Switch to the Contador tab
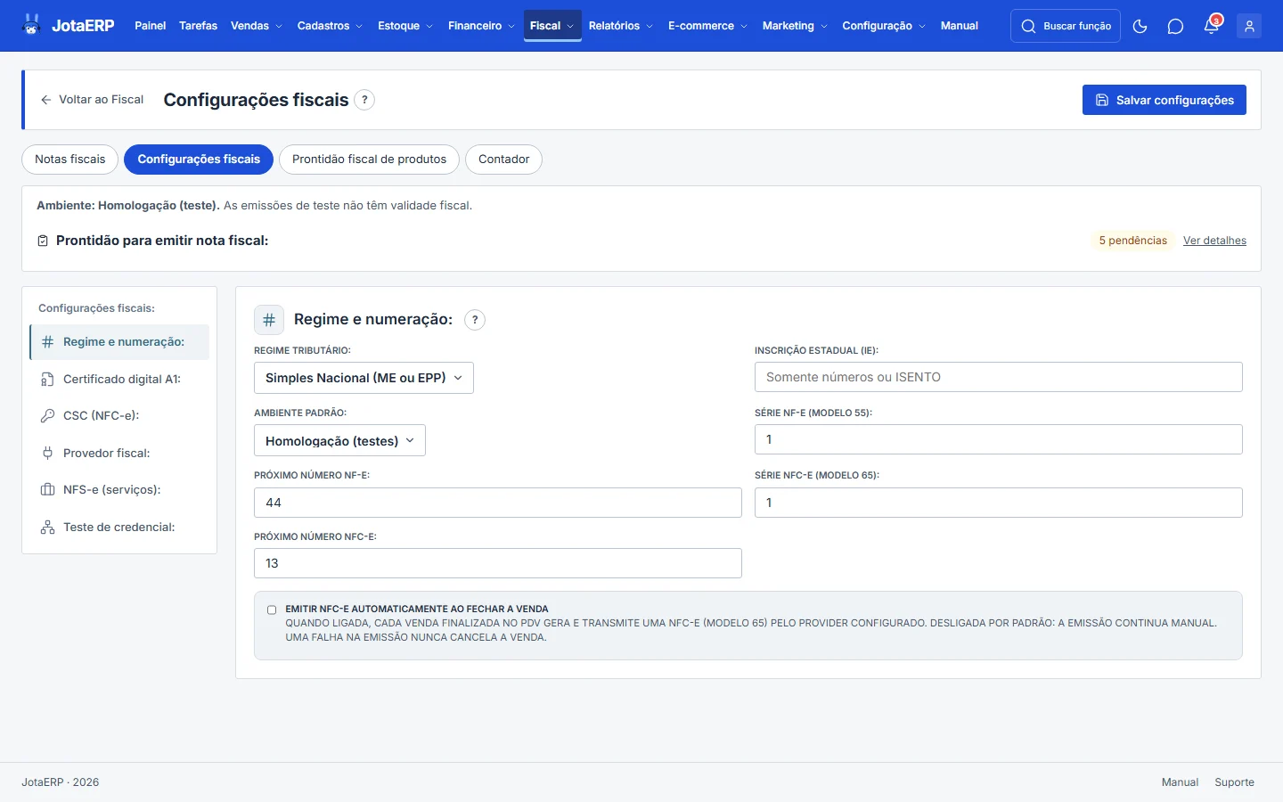Image resolution: width=1283 pixels, height=802 pixels. 503,160
